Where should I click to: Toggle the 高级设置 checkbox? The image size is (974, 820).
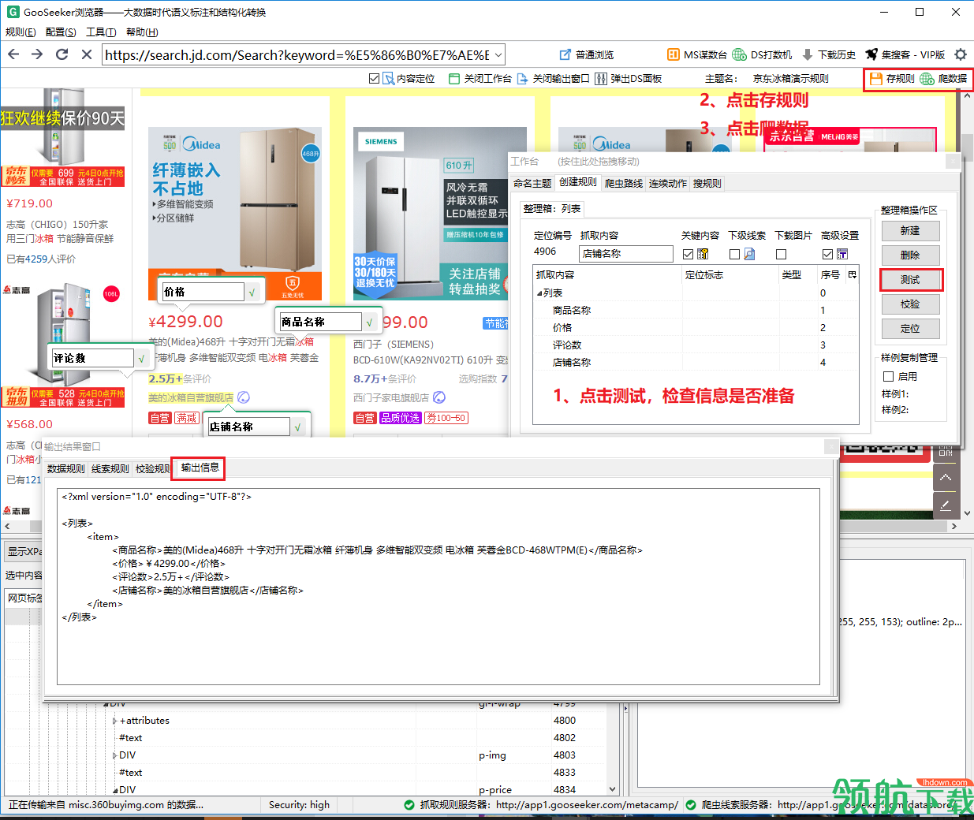tap(827, 254)
